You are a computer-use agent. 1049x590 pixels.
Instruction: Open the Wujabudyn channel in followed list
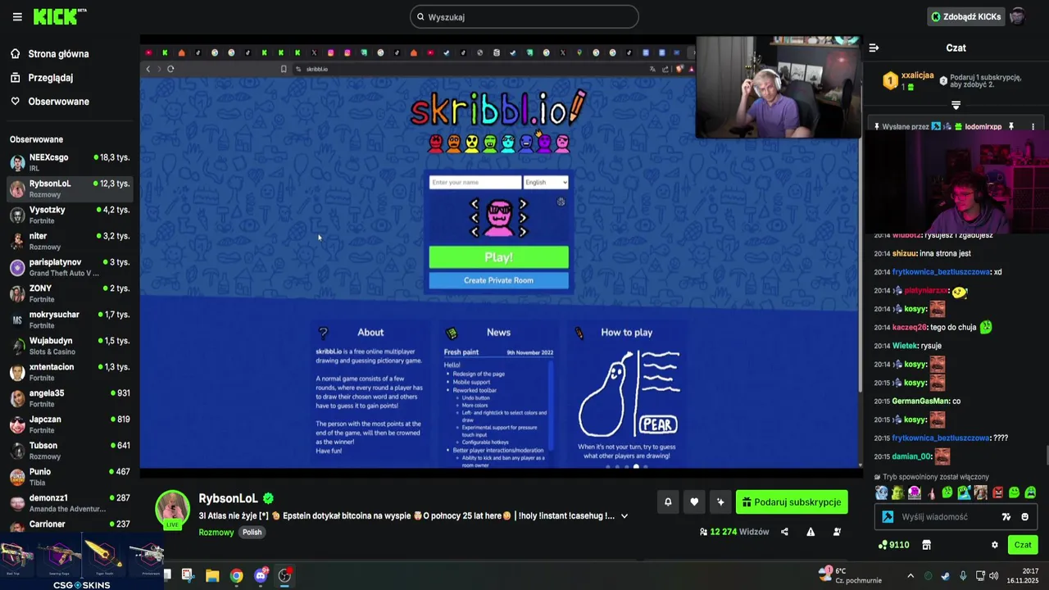pyautogui.click(x=70, y=346)
